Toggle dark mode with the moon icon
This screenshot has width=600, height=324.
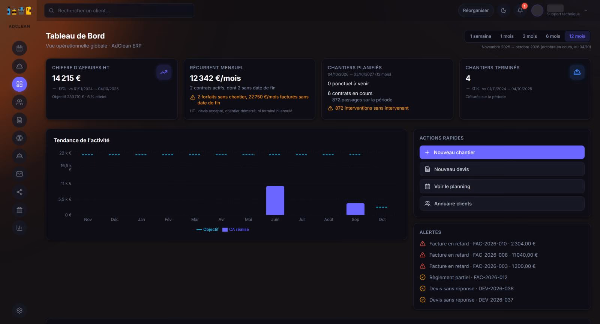point(504,10)
